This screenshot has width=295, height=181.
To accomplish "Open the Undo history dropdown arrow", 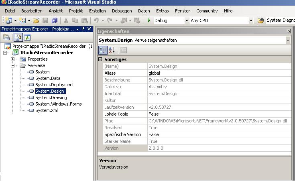I will 103,20.
